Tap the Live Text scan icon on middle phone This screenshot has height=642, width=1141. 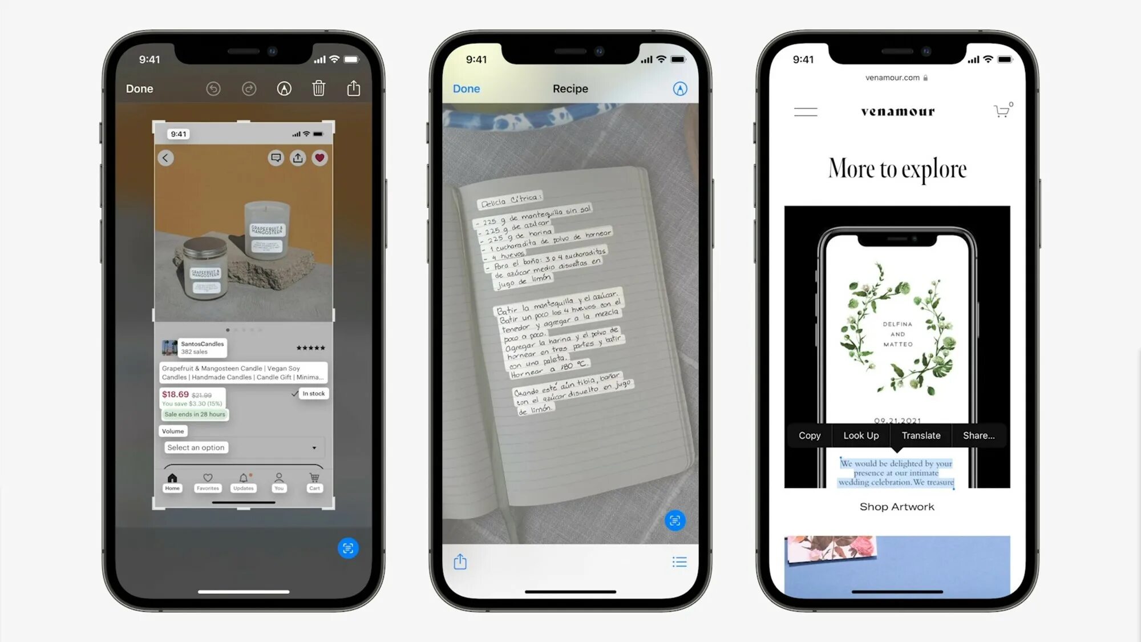click(675, 520)
